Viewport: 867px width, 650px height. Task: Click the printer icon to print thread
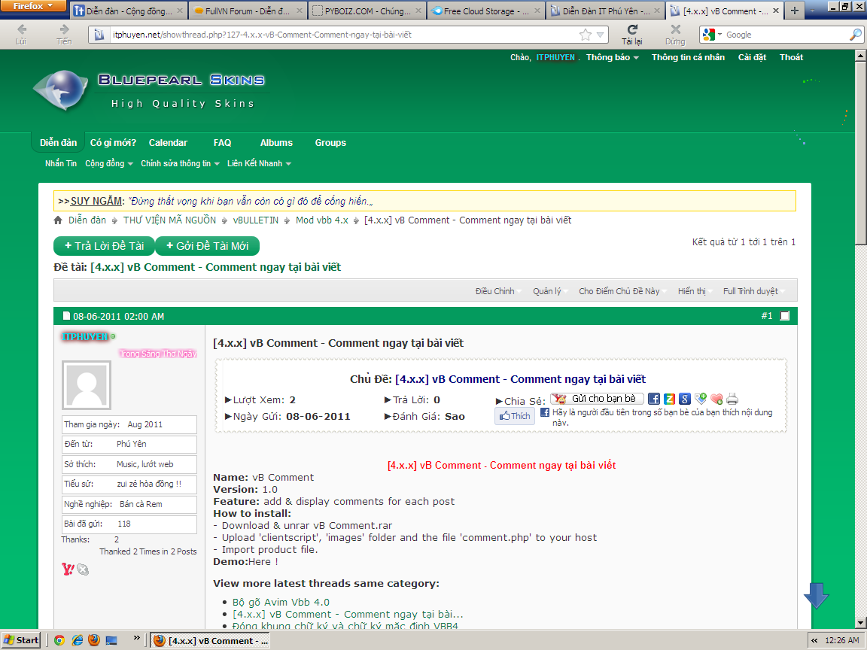732,399
